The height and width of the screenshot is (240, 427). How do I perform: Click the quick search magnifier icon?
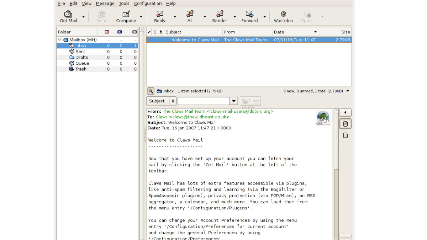click(x=150, y=91)
